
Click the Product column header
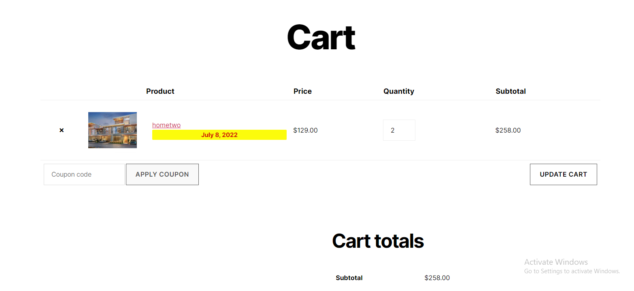pos(160,91)
